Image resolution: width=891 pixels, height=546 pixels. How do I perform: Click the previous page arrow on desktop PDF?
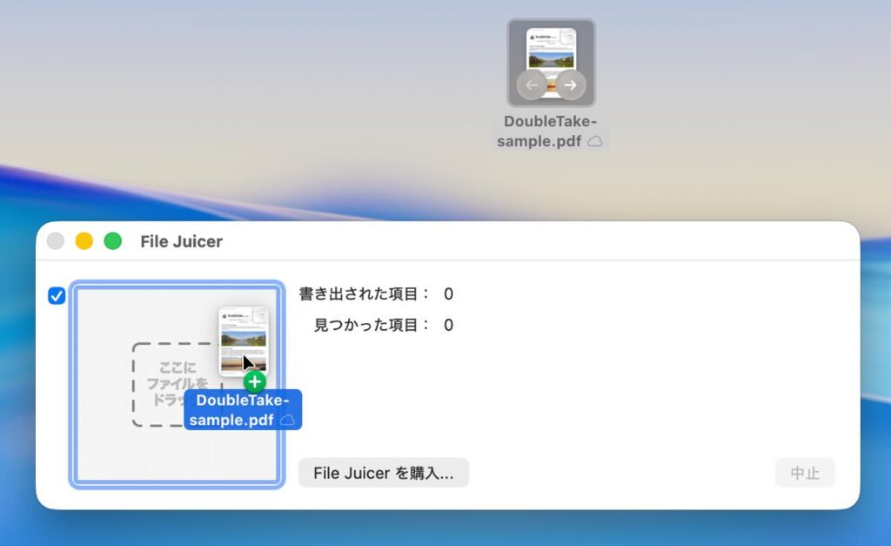point(532,85)
